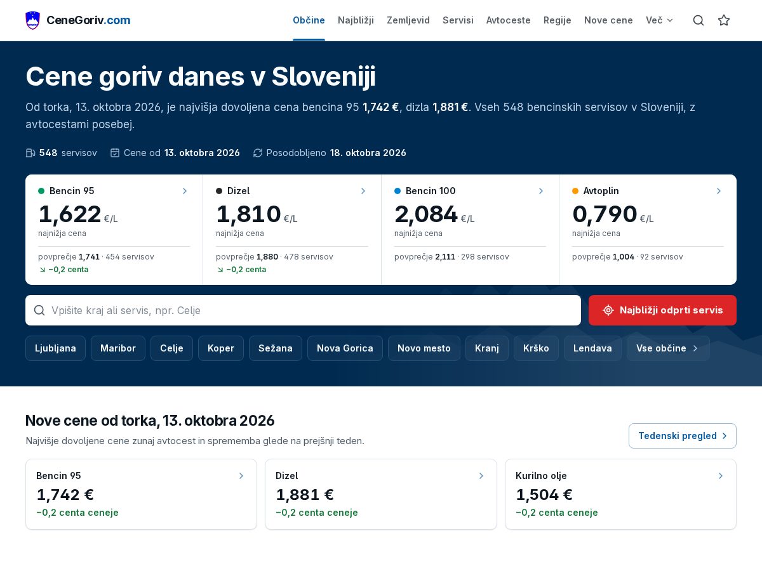The width and height of the screenshot is (762, 571).
Task: Open the Regije nav item
Action: [x=558, y=20]
